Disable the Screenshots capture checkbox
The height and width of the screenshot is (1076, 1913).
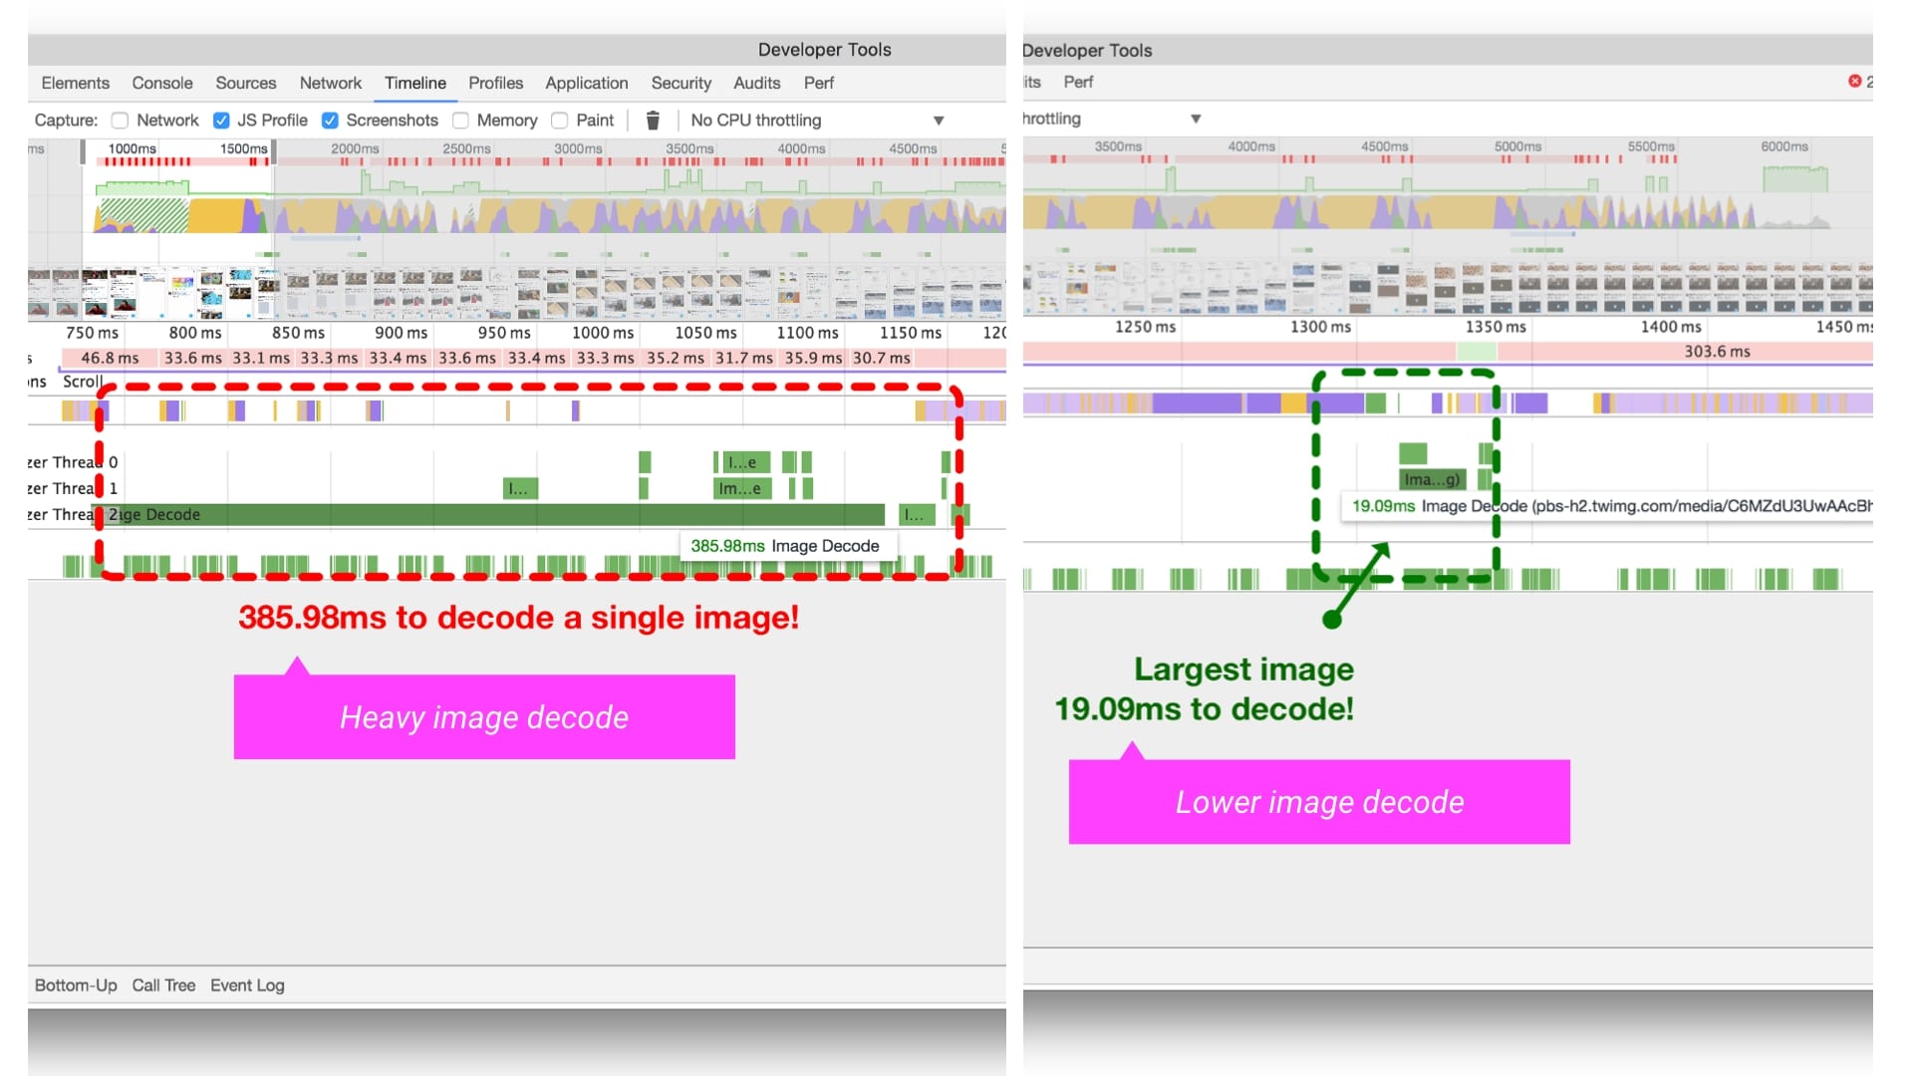[x=330, y=121]
